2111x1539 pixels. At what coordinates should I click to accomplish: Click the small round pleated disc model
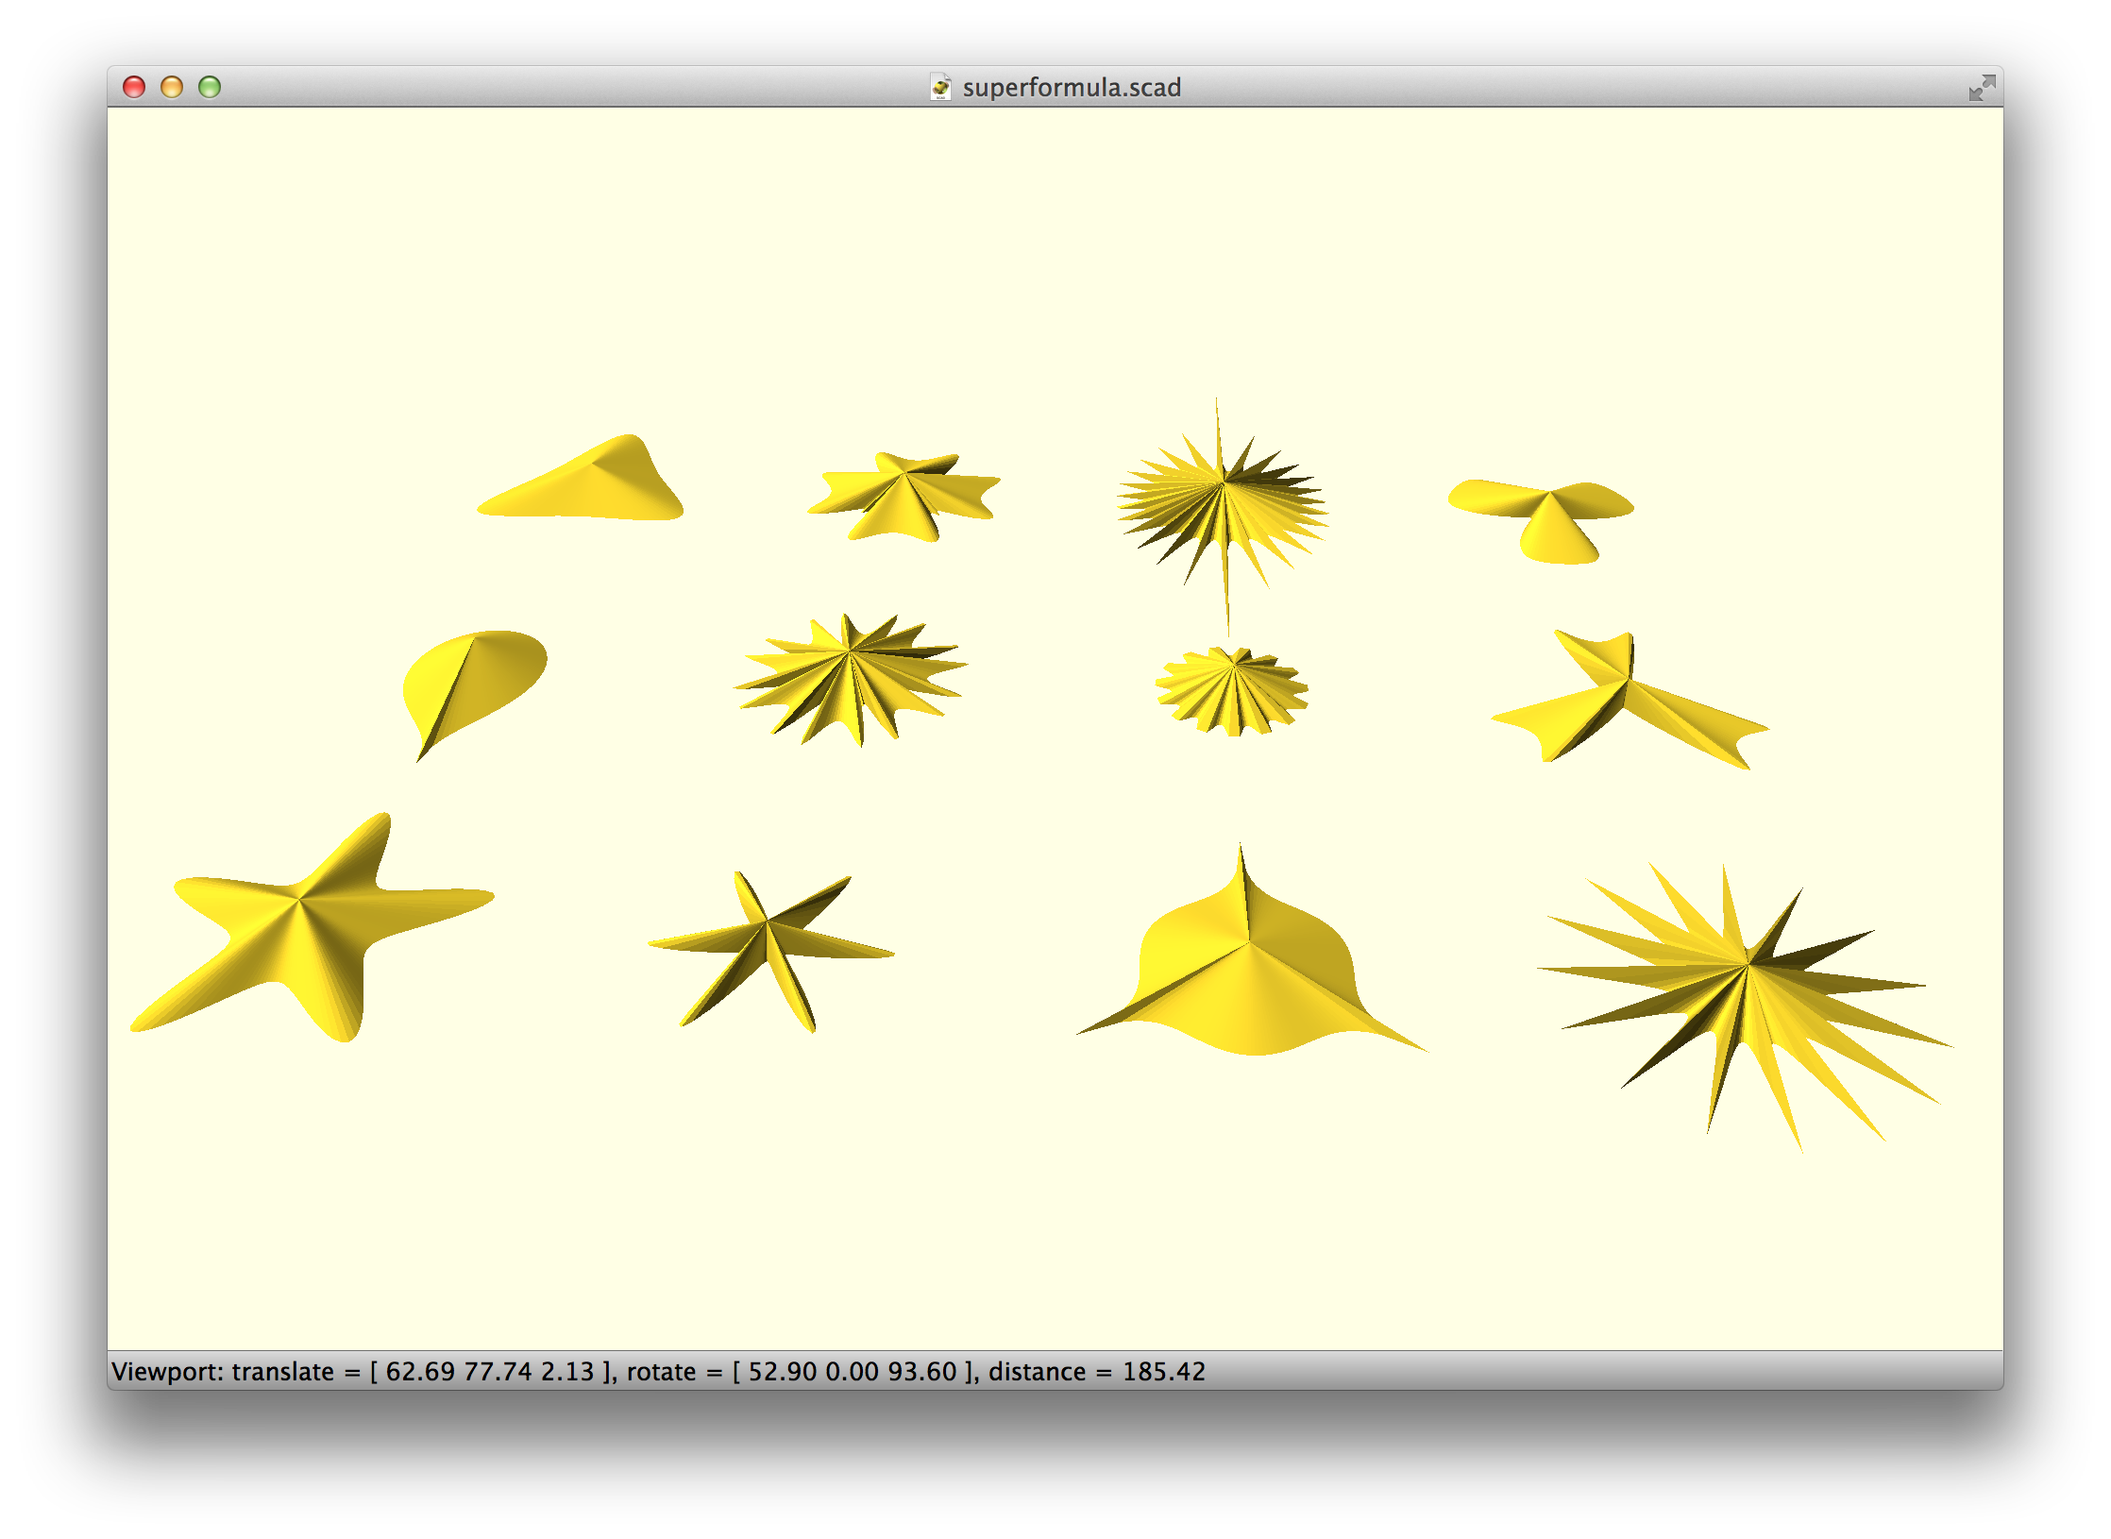pyautogui.click(x=1232, y=689)
